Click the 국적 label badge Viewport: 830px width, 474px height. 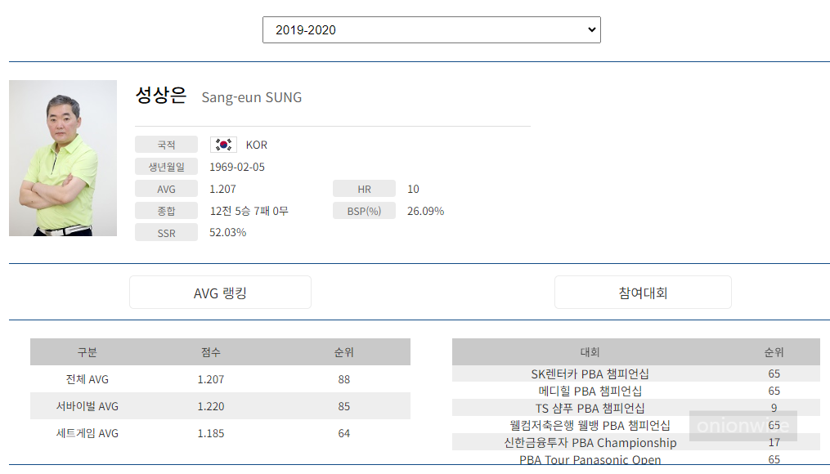pyautogui.click(x=166, y=144)
